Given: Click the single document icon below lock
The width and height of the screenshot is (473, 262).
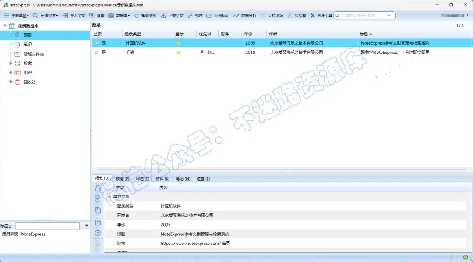Looking at the screenshot, I should [x=98, y=198].
